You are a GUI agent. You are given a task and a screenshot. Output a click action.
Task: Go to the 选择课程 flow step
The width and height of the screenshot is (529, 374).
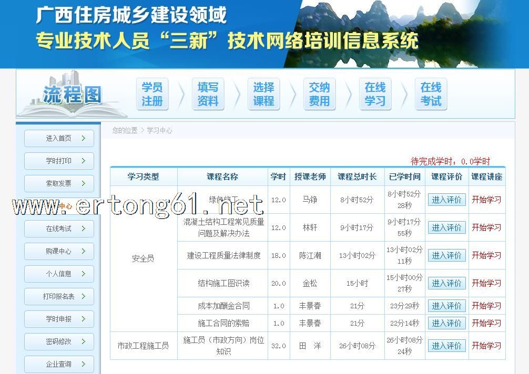click(263, 95)
